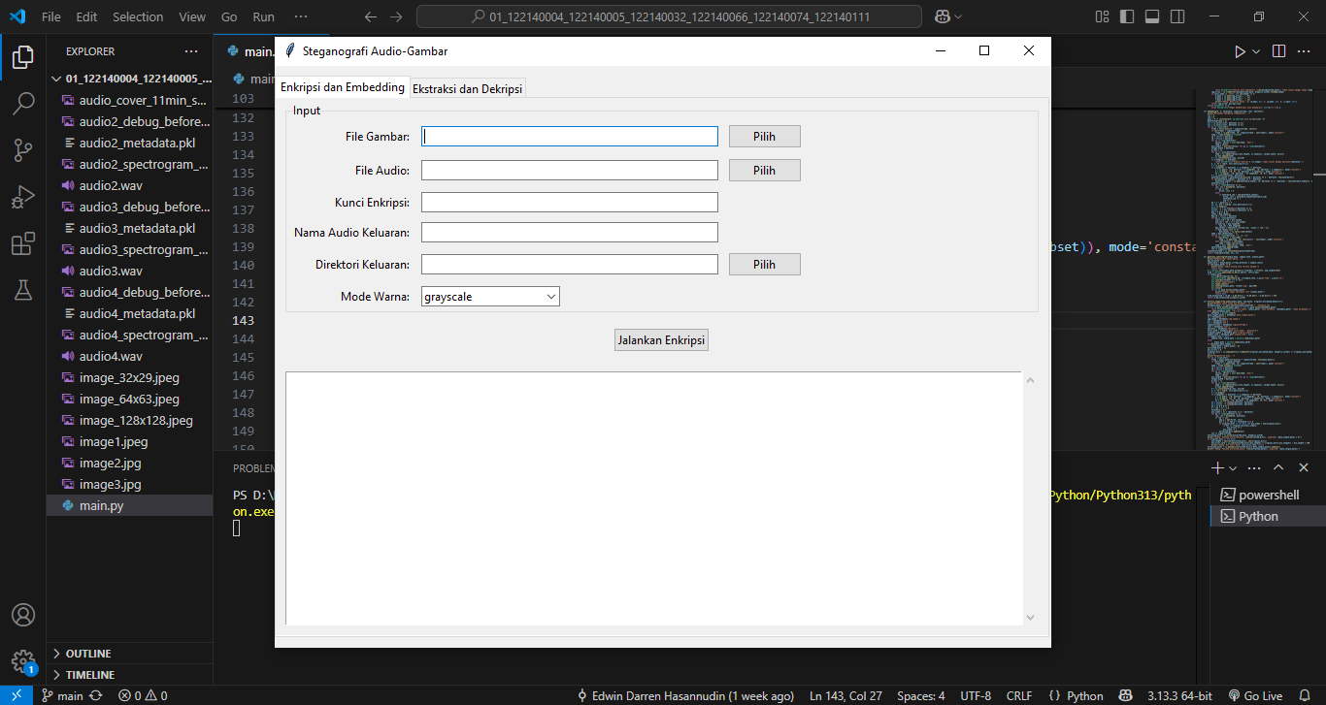The height and width of the screenshot is (705, 1326).
Task: Open terminal panel more actions ellipsis
Action: [x=1254, y=467]
